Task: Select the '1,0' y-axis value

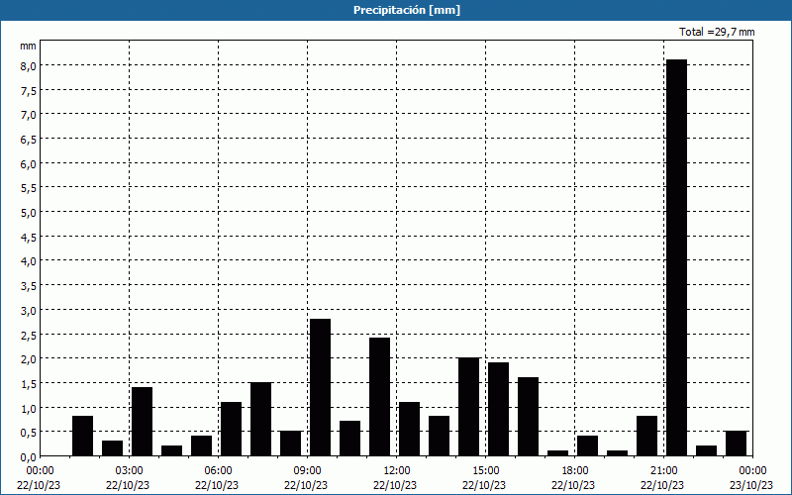Action: click(x=29, y=408)
